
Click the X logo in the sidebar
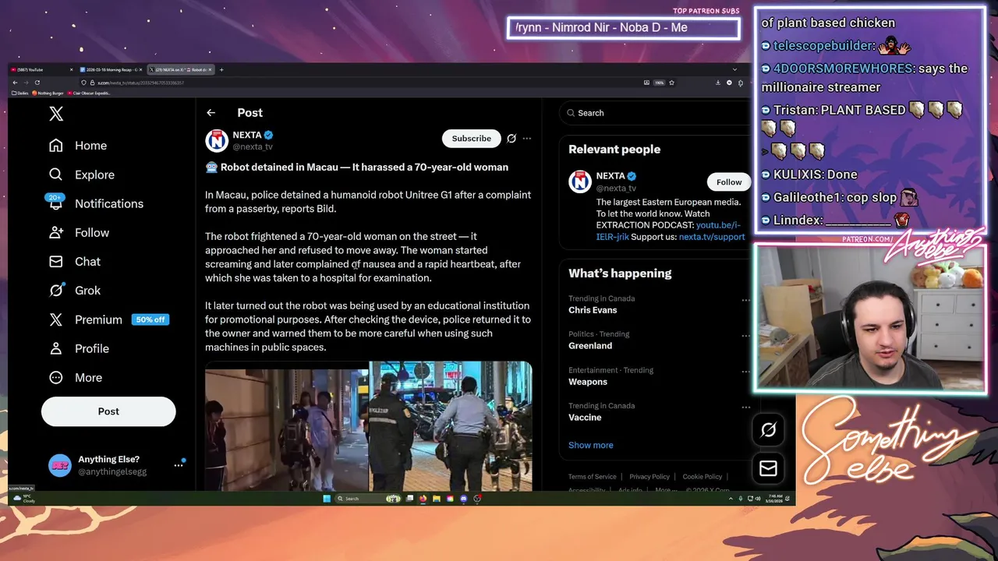[x=56, y=114]
